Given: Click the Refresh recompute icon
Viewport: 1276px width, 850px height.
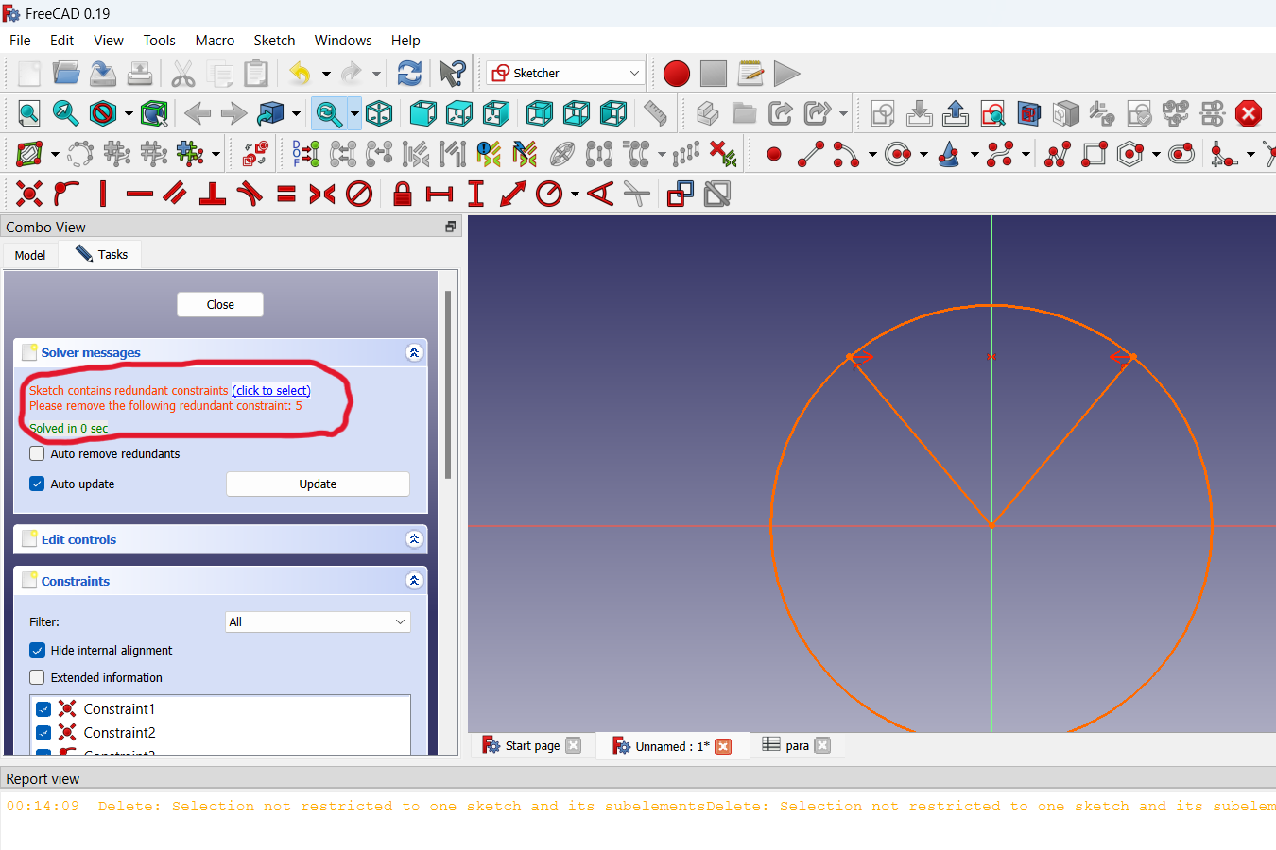Looking at the screenshot, I should (x=409, y=74).
